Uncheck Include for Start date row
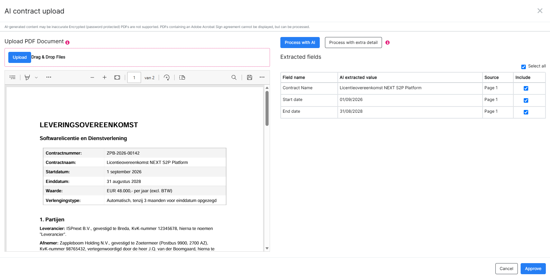 point(526,100)
